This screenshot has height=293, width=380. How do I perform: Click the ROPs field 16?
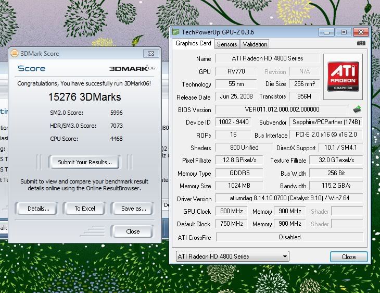[233, 135]
